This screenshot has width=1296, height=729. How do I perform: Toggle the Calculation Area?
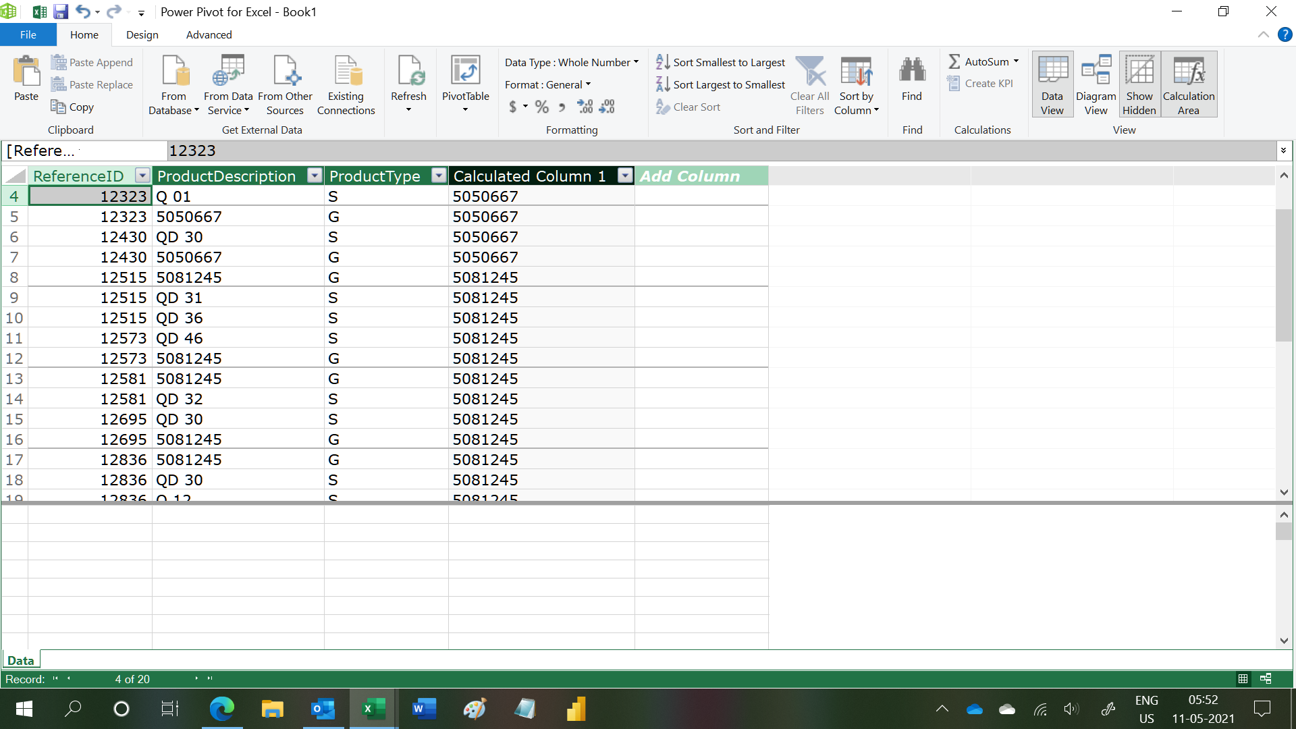pos(1189,85)
